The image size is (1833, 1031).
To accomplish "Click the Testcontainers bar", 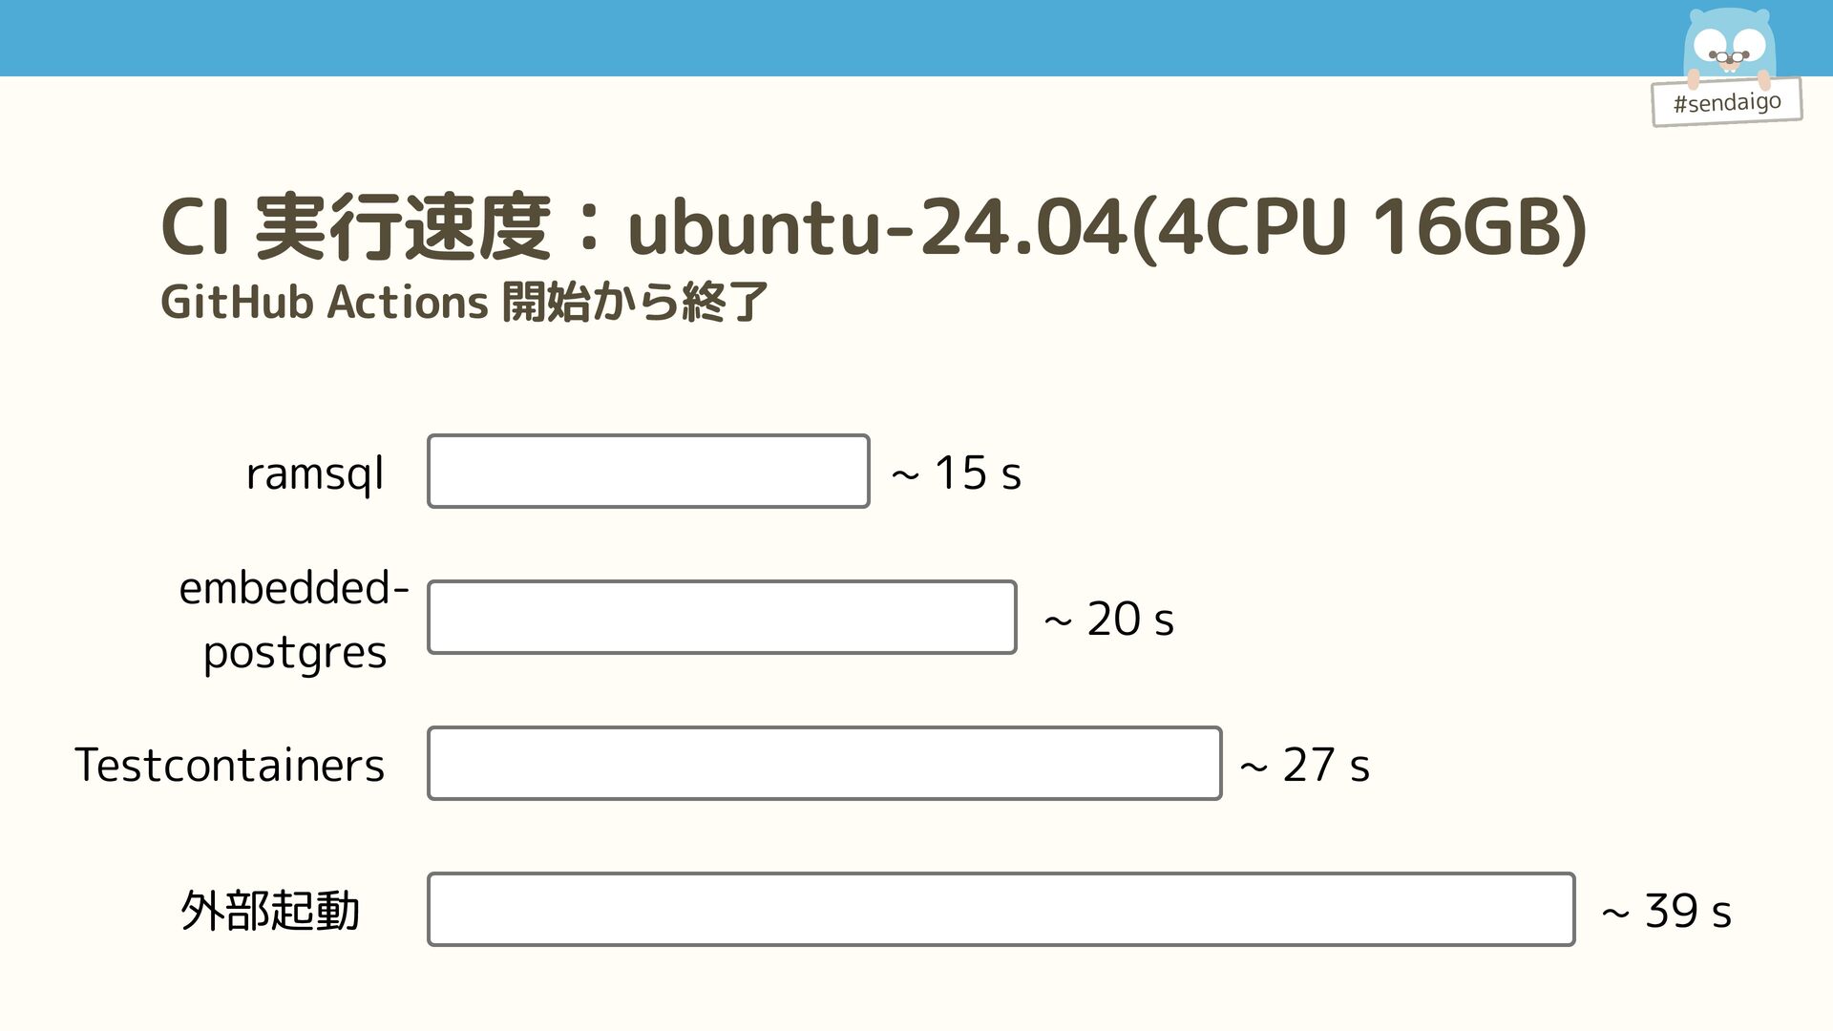I will (824, 764).
